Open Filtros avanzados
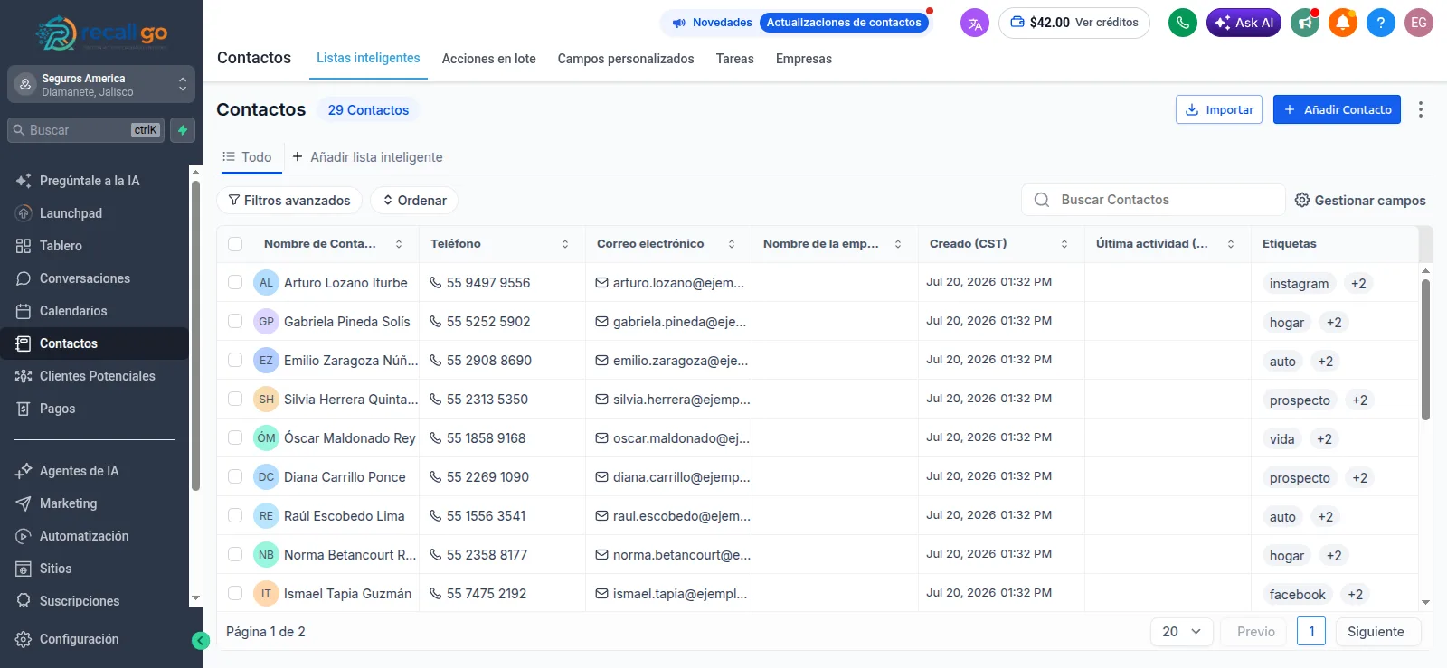 pyautogui.click(x=289, y=201)
